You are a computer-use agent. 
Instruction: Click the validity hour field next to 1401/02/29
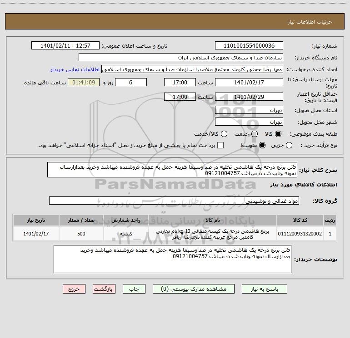[180, 97]
